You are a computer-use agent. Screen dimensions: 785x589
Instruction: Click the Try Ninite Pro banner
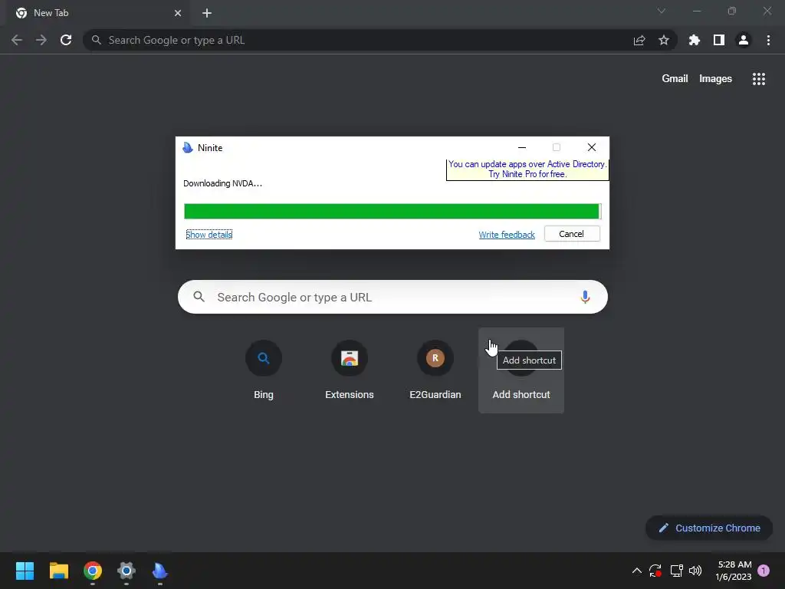point(527,169)
